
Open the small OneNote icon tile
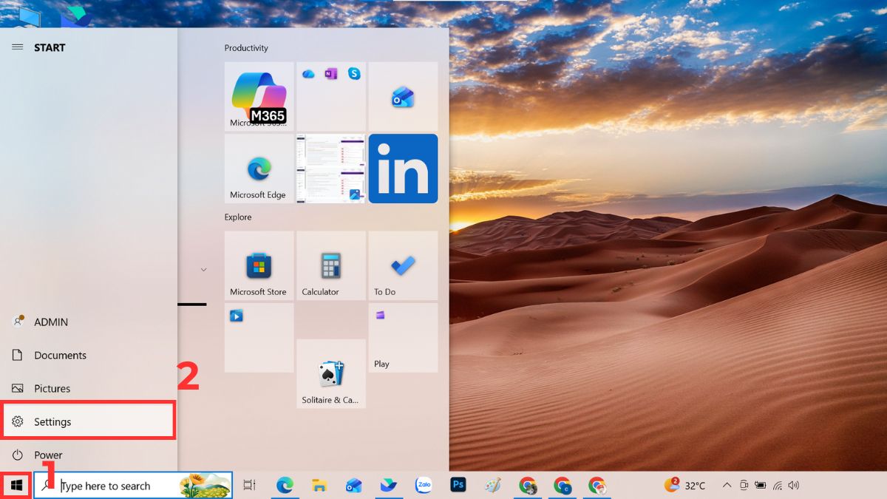331,73
